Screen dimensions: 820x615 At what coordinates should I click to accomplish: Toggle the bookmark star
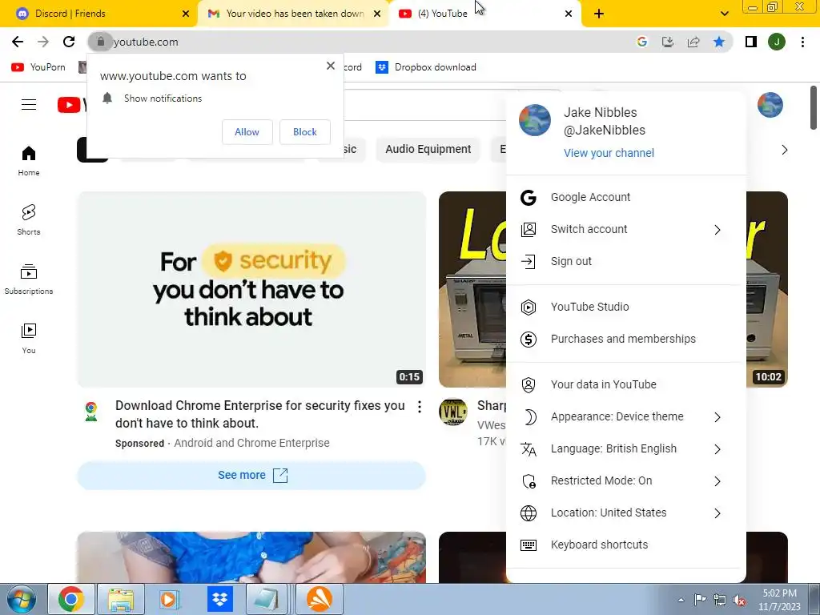tap(719, 42)
